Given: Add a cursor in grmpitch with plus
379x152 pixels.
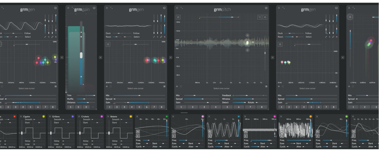Looking at the screenshot, I should 177,86.
